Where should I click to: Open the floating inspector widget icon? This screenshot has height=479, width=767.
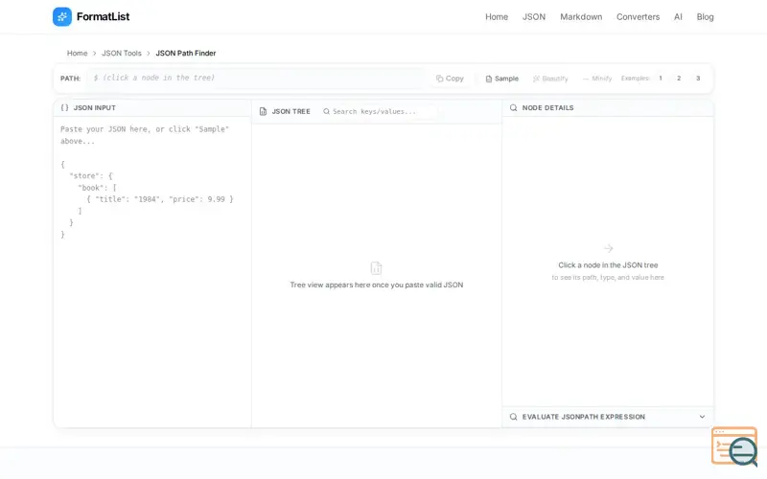pyautogui.click(x=734, y=446)
